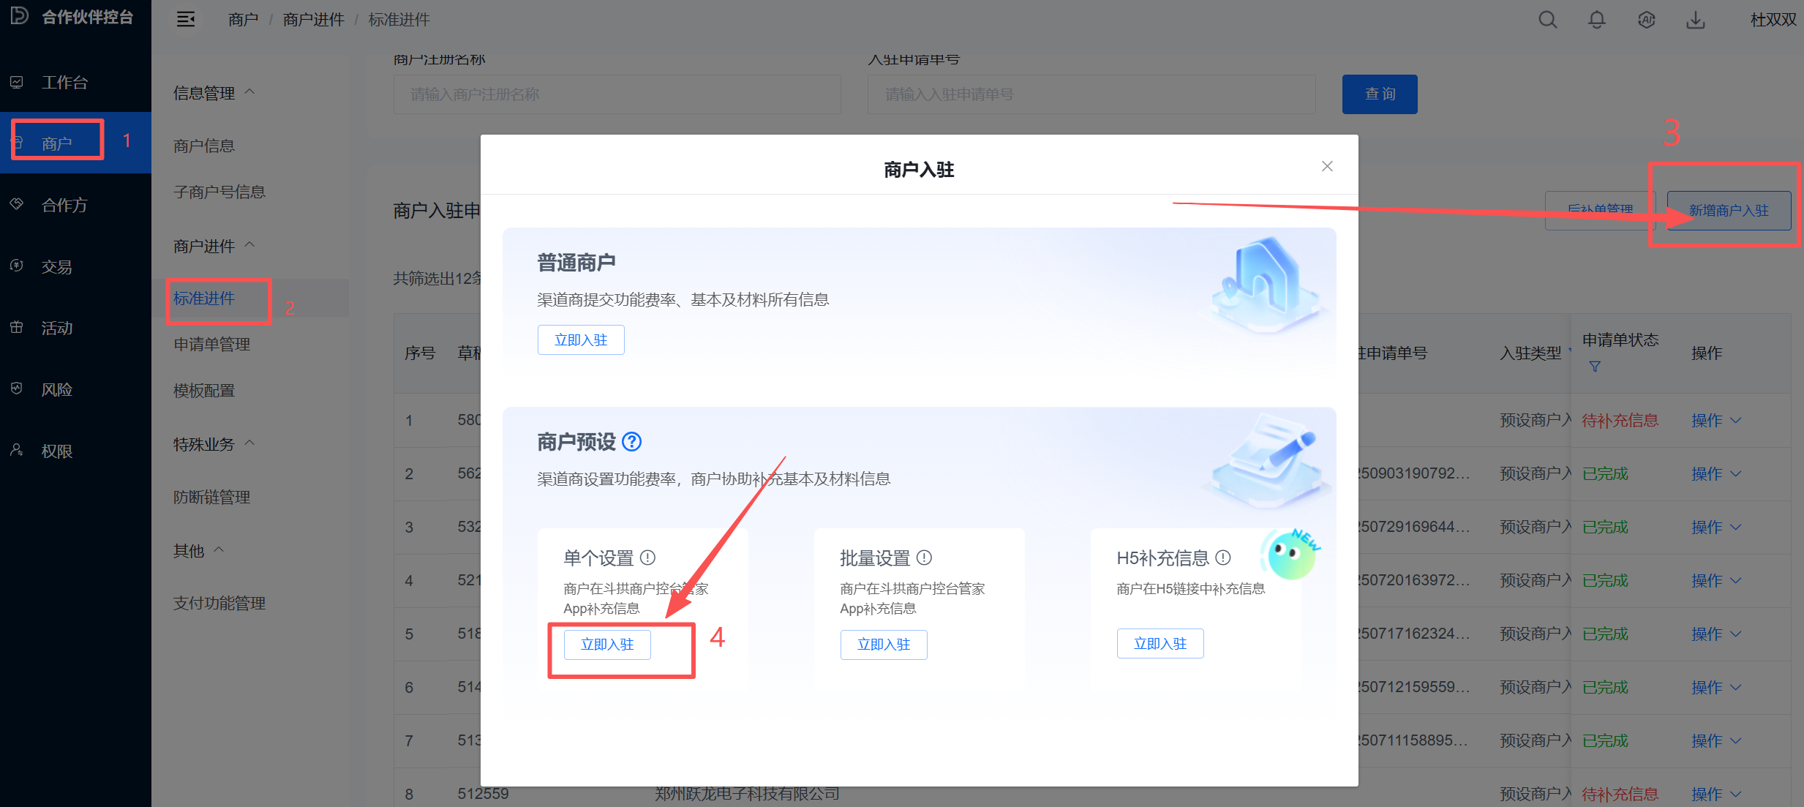Open the download center icon
The width and height of the screenshot is (1804, 807).
(1696, 20)
